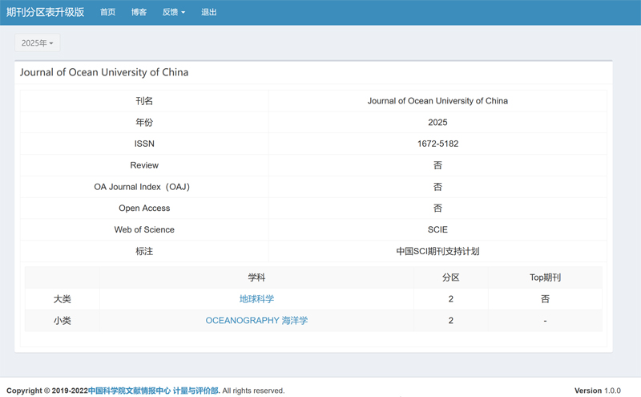The width and height of the screenshot is (641, 397).
Task: Open the 2025年 year selector
Action: (x=37, y=43)
